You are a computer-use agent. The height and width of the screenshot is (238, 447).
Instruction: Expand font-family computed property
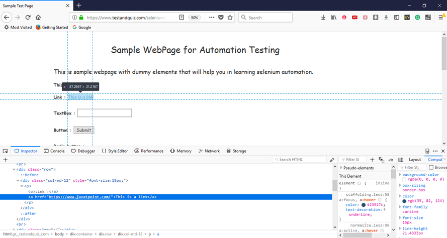point(400,207)
